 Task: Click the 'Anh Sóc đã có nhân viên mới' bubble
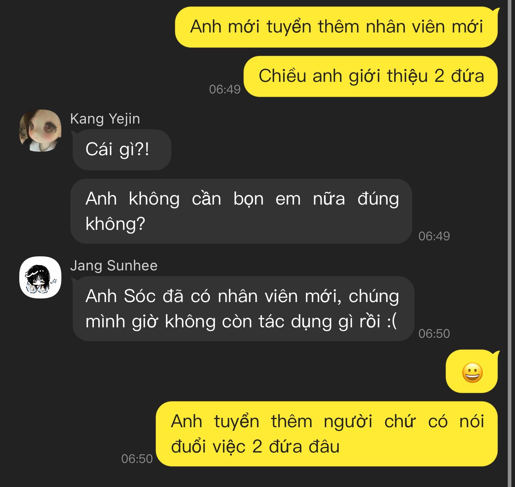[x=243, y=308]
